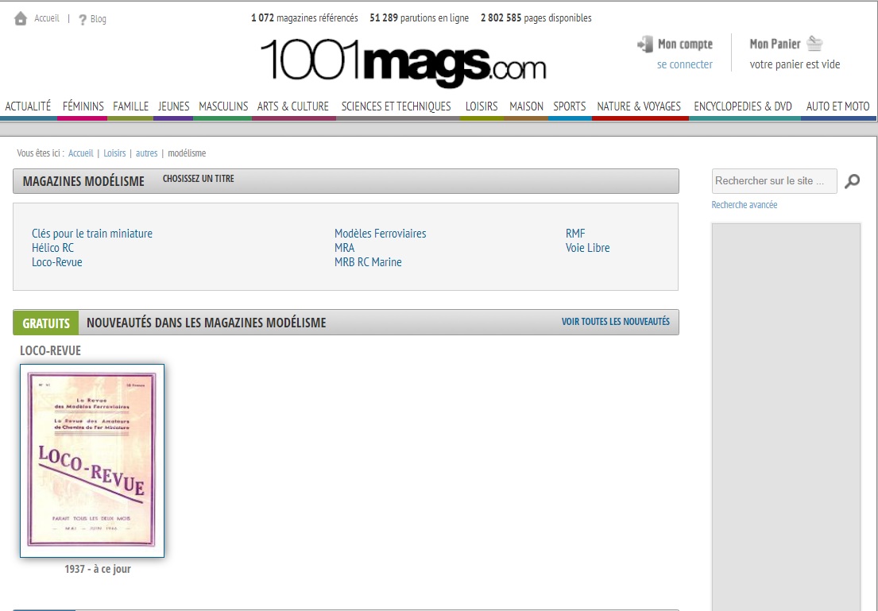Click Loisirs in the breadcrumb
Viewport: 878px width, 611px height.
[114, 153]
